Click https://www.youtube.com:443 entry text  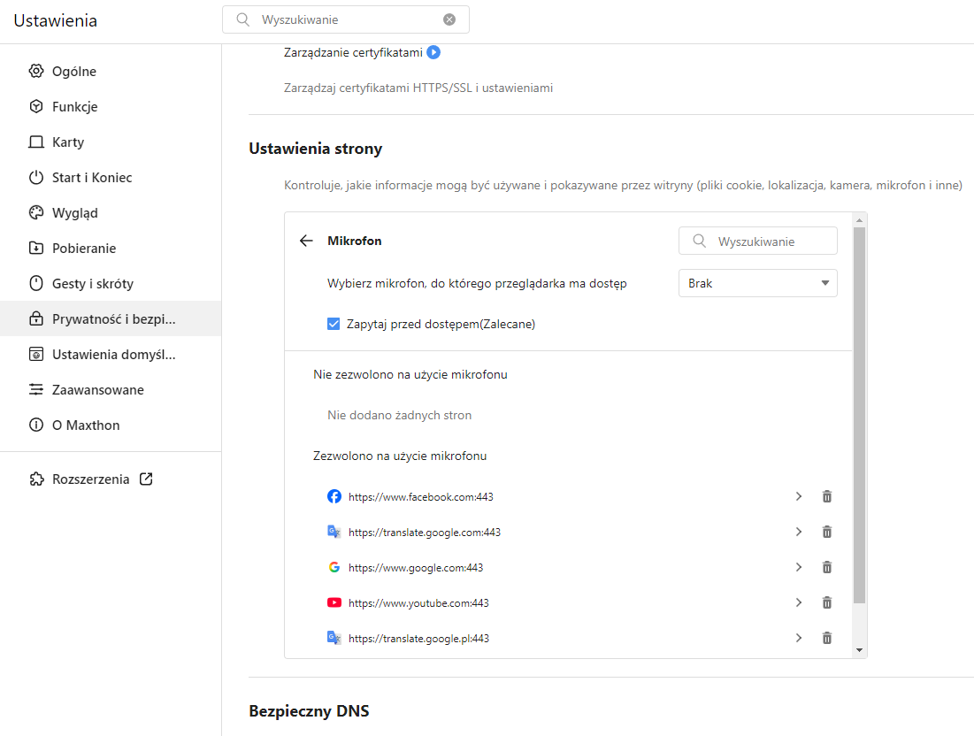418,603
